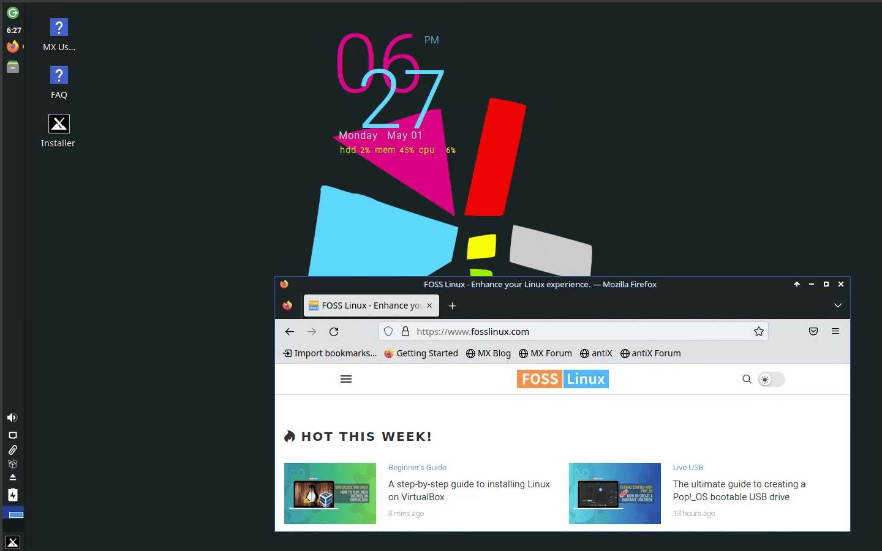Launch Firefox from the panel
This screenshot has width=882, height=551.
[13, 47]
